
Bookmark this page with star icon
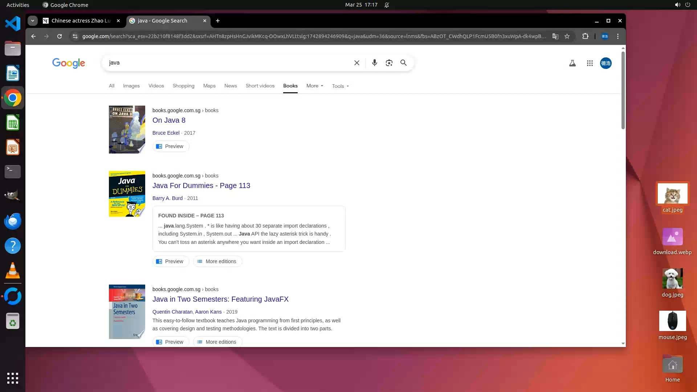[567, 36]
